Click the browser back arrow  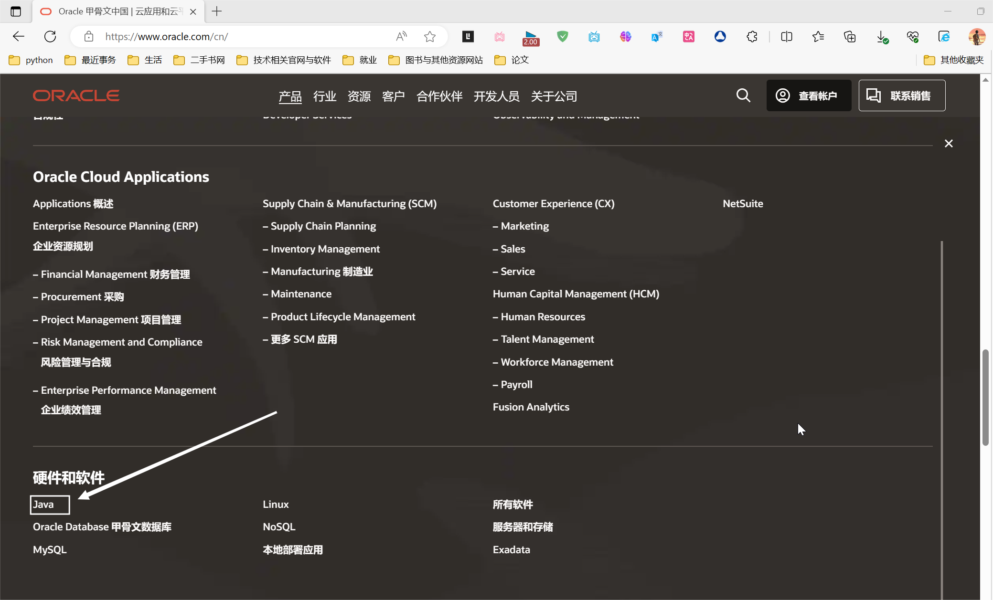19,36
